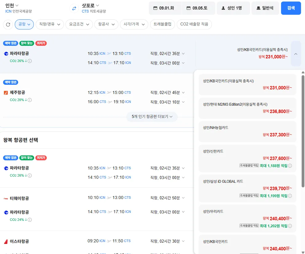Image resolution: width=305 pixels, height=254 pixels.
Task: Open departure date 09.01 calendar
Action: (165, 8)
